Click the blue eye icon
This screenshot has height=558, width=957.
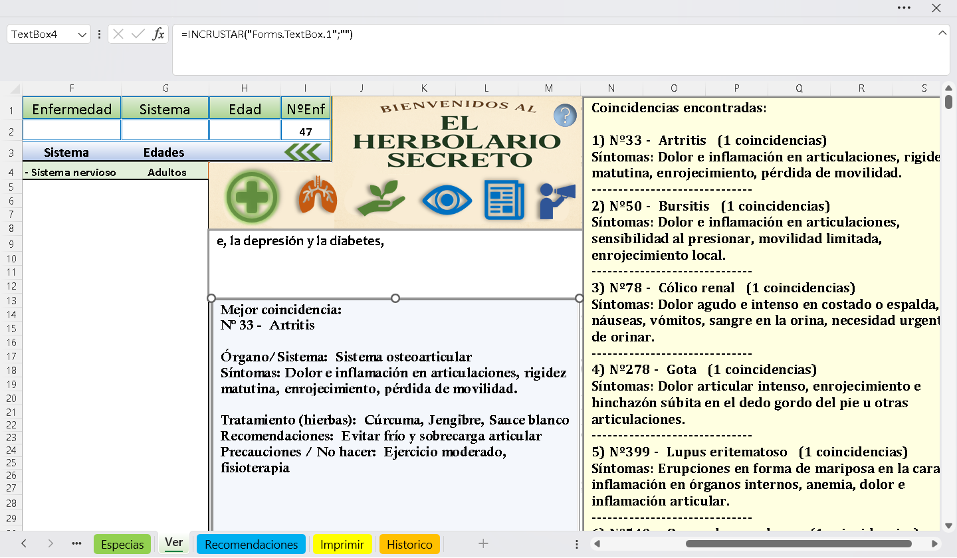click(x=447, y=200)
